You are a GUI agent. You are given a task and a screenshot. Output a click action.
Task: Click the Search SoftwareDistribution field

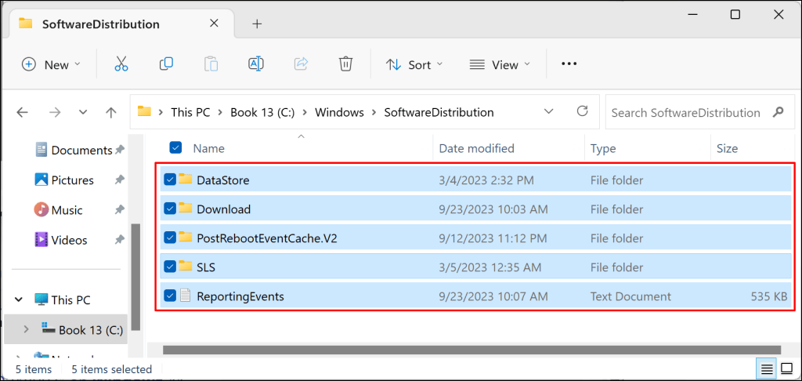click(x=685, y=112)
